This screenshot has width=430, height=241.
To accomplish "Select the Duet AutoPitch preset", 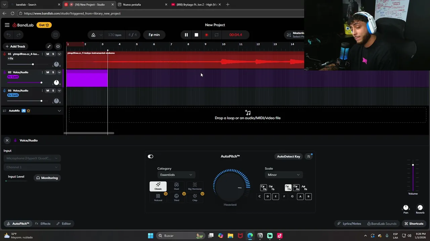I will (176, 186).
